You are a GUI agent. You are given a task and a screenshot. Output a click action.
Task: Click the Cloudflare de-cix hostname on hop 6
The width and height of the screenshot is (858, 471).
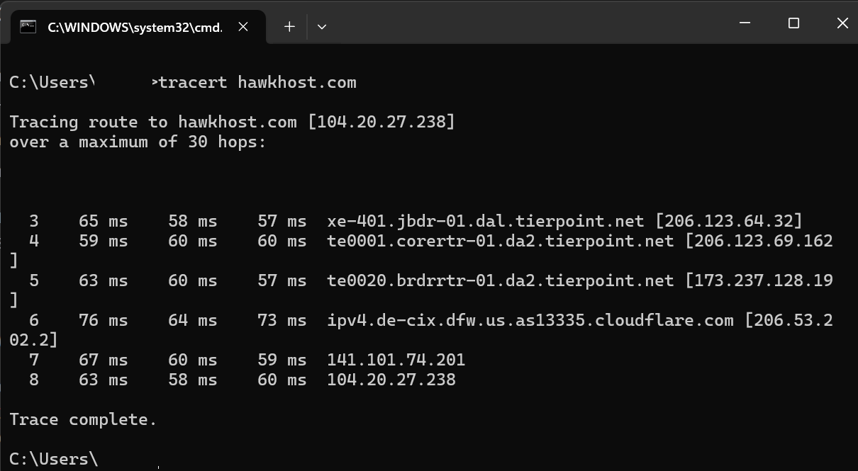click(530, 321)
